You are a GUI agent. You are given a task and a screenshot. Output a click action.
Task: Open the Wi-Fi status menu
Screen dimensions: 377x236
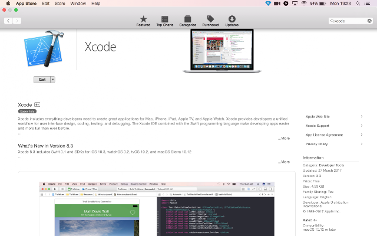point(304,4)
